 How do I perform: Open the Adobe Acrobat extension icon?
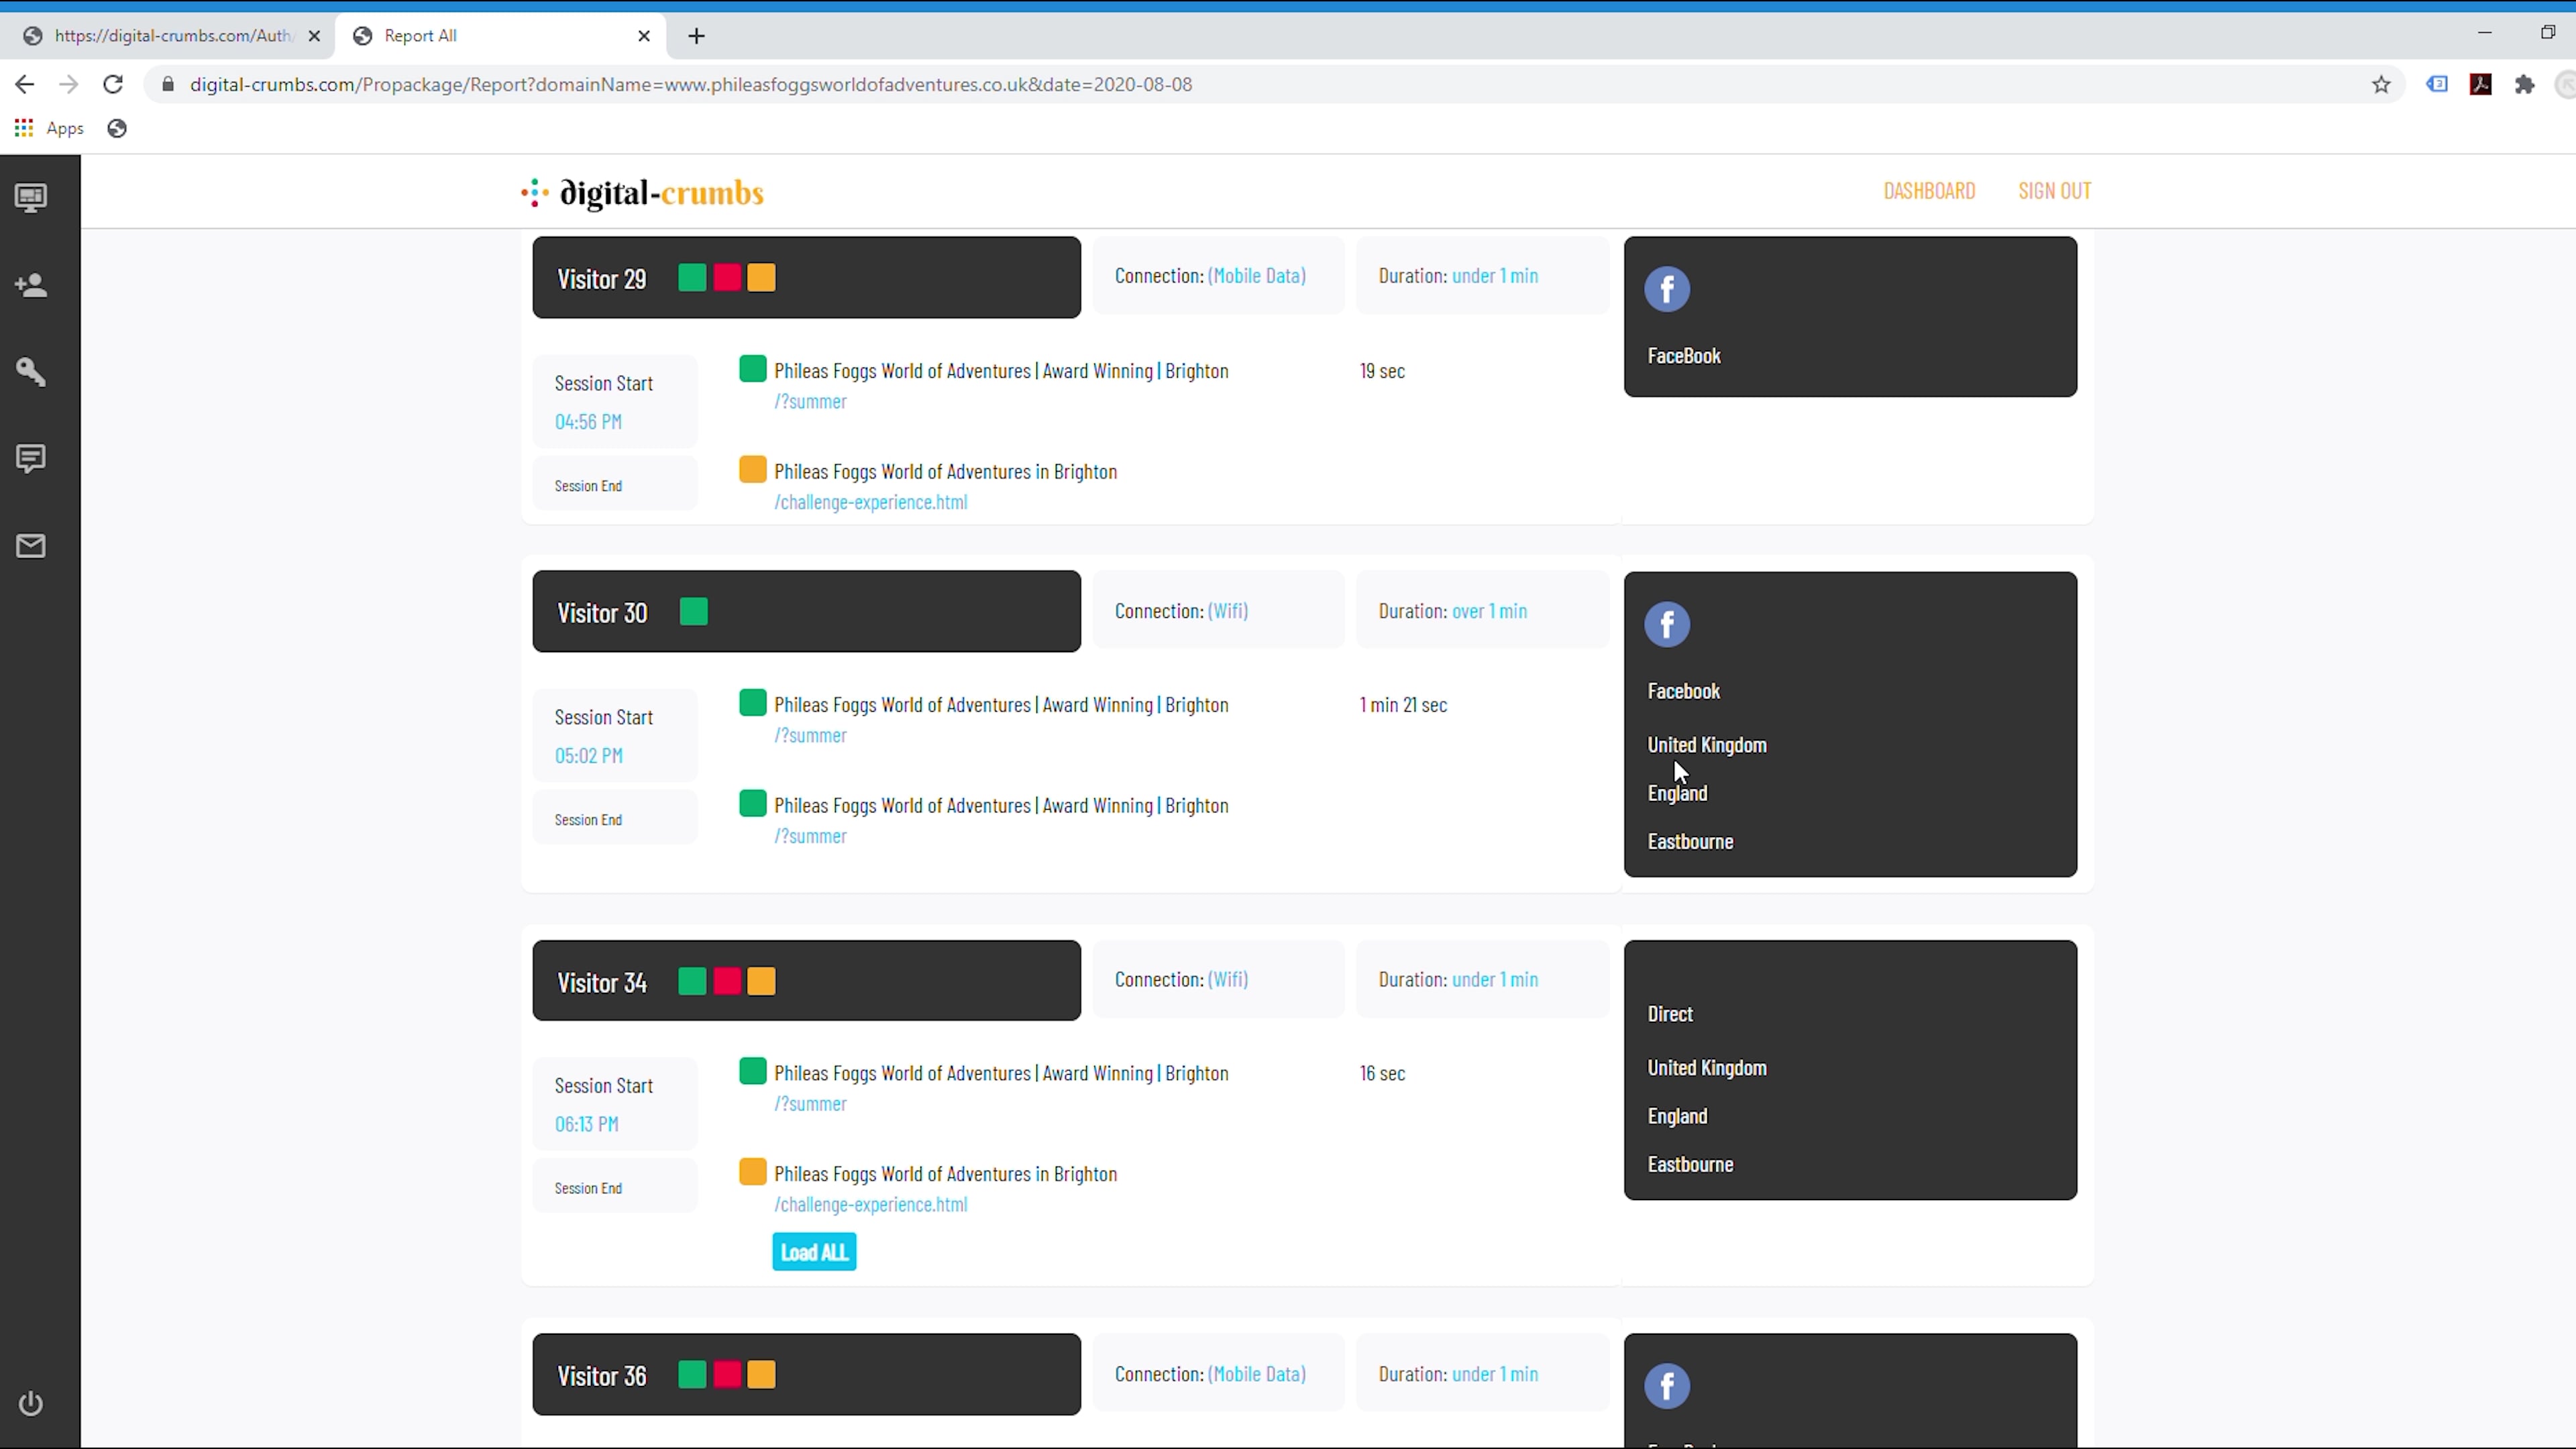2481,85
